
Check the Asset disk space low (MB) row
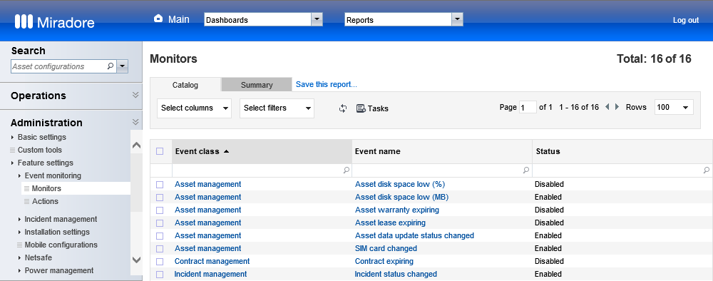(160, 198)
